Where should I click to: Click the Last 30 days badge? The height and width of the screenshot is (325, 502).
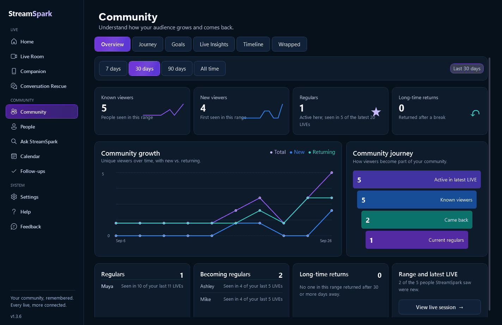click(467, 68)
